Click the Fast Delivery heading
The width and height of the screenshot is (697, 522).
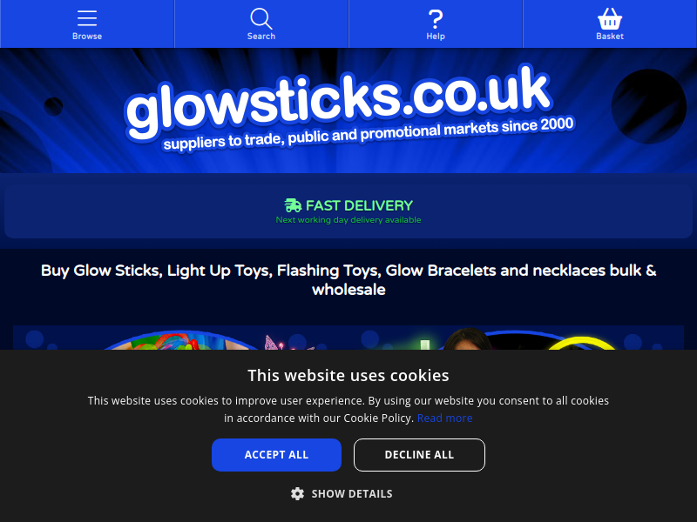(359, 205)
